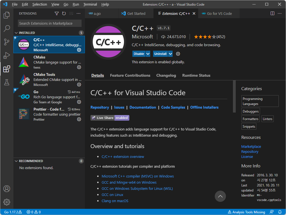Image resolution: width=286 pixels, height=215 pixels.
Task: Open manage gear for Go extension
Action: (x=79, y=102)
